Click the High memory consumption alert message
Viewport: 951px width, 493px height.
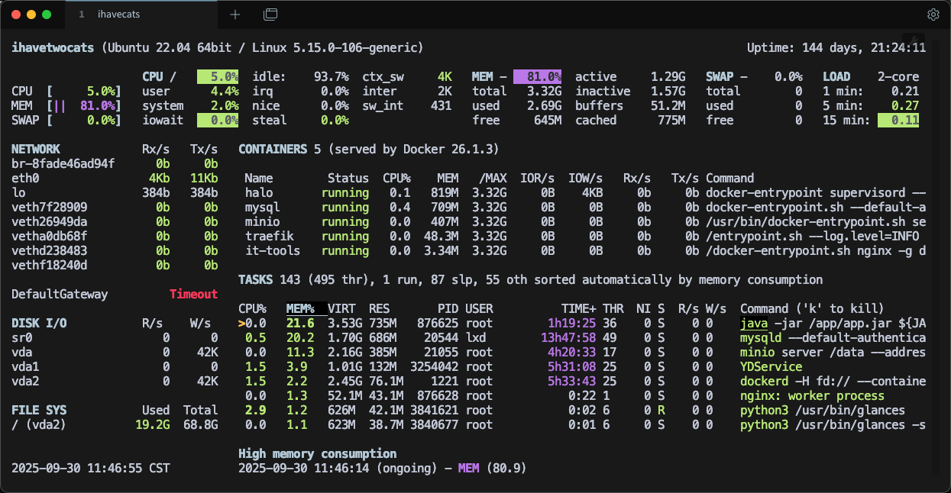(x=318, y=453)
